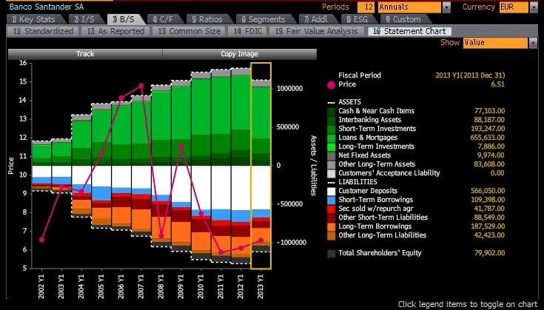544x310 pixels.
Task: Select the Statement Chart sub-tab
Action: (x=409, y=31)
